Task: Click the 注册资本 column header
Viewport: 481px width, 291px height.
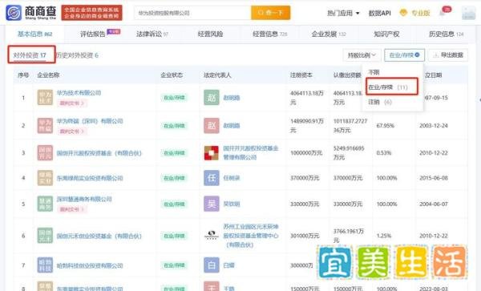Action: pos(301,75)
